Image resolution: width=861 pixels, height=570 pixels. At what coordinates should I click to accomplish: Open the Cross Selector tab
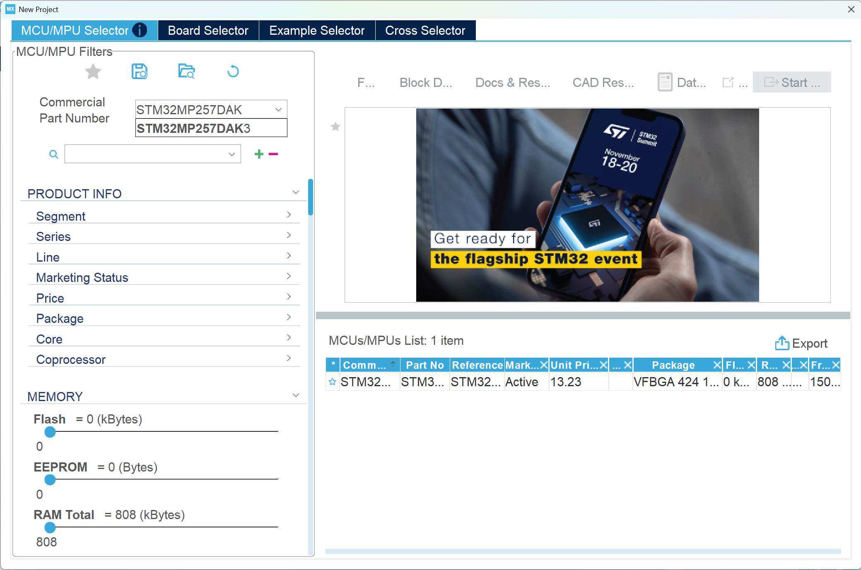click(x=425, y=31)
